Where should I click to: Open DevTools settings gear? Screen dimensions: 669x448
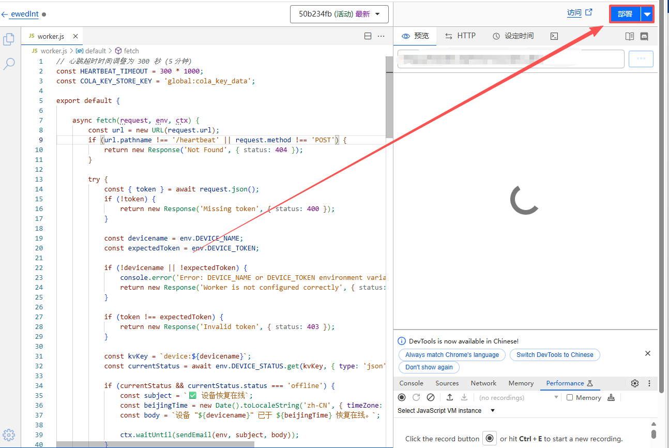635,383
